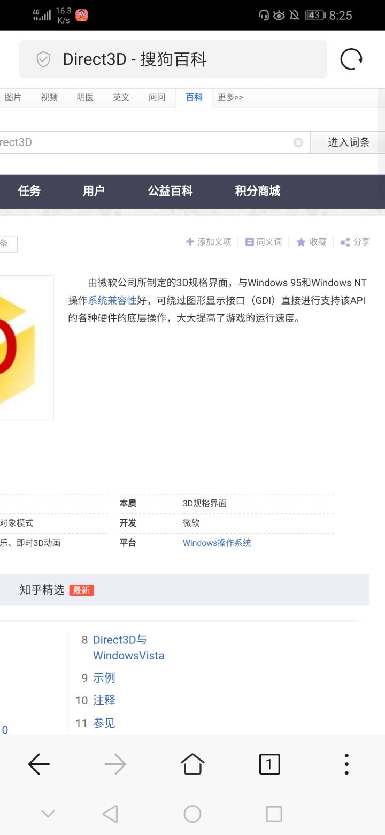Open the browser three-dot menu
The width and height of the screenshot is (385, 835).
click(x=346, y=764)
